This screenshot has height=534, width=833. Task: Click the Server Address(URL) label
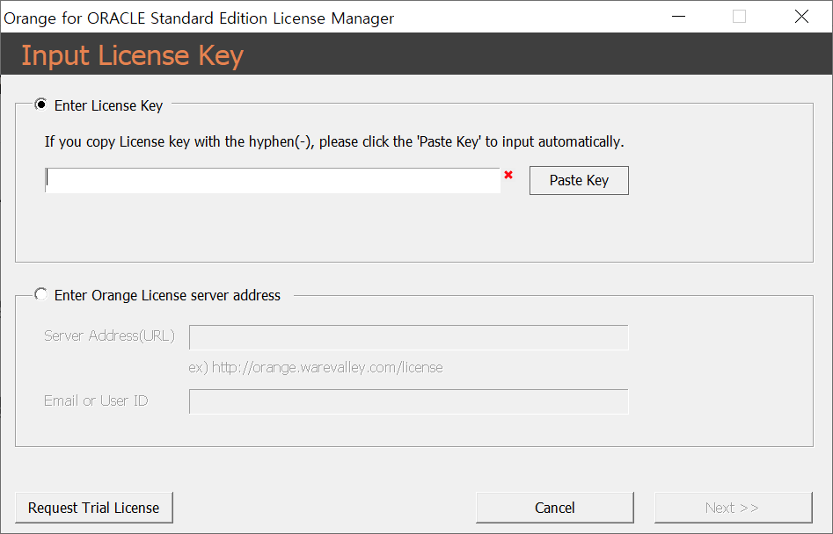109,336
